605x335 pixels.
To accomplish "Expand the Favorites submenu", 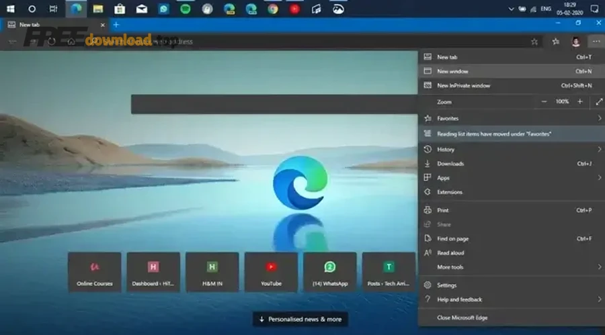I will tap(512, 118).
